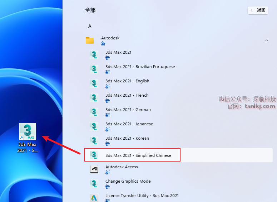The height and width of the screenshot is (202, 277).
Task: Open 3ds Max 2021 - English entry
Action: click(x=178, y=83)
